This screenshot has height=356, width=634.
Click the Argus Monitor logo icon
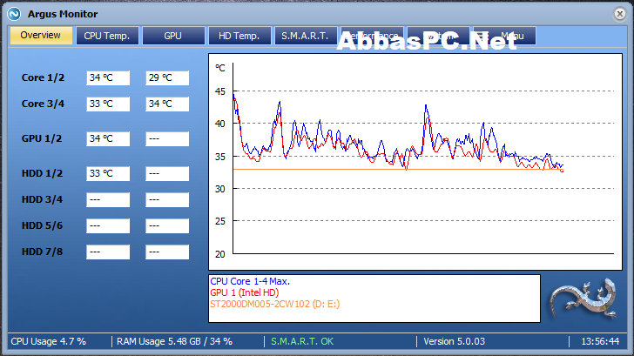coord(14,14)
